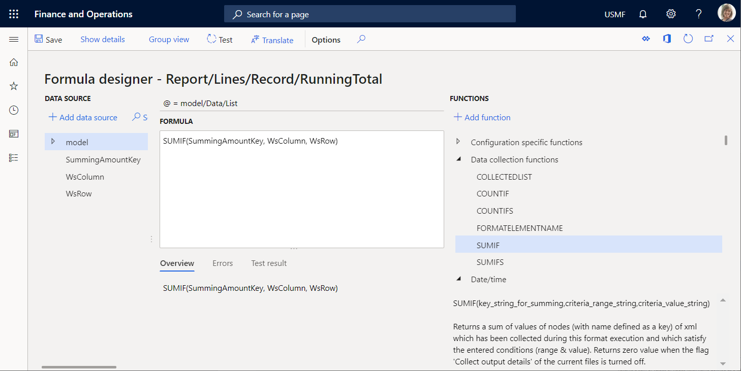Open Modules list icon in the sidebar

(14, 158)
